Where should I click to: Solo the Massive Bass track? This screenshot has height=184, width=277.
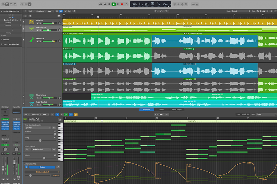(40, 98)
